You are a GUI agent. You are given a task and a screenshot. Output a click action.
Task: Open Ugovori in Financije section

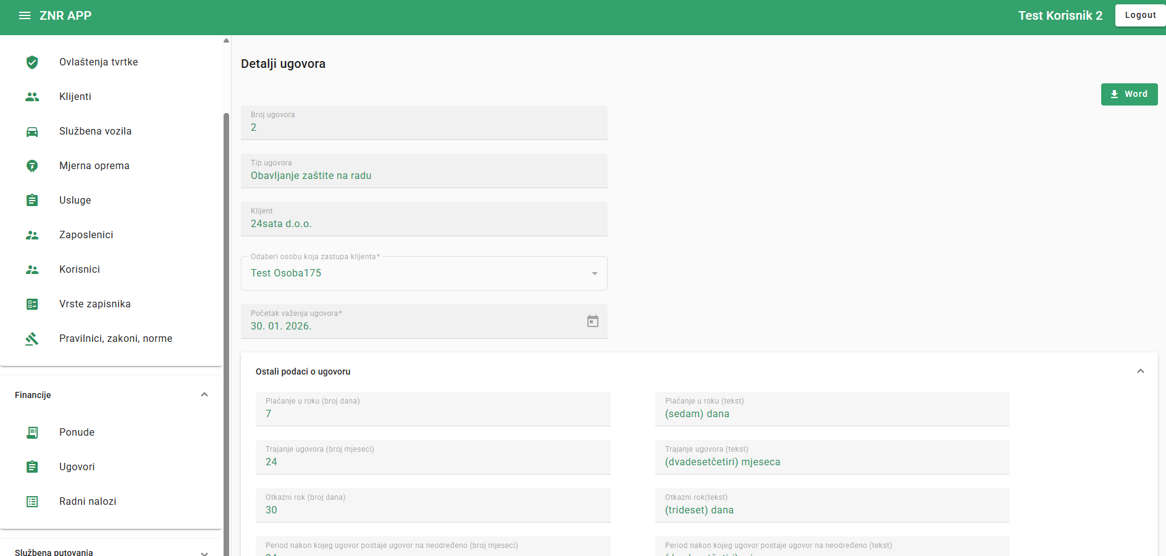(x=111, y=467)
